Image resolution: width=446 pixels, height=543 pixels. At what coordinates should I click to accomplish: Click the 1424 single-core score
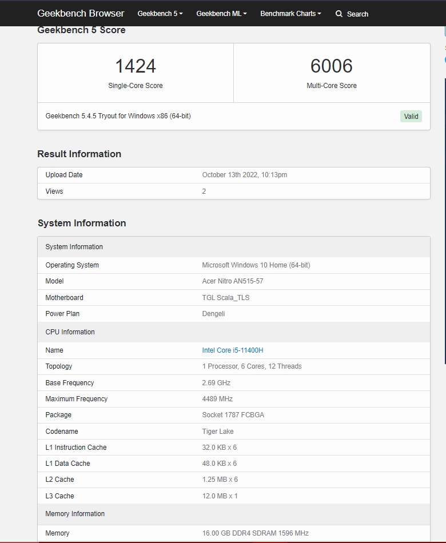[136, 66]
